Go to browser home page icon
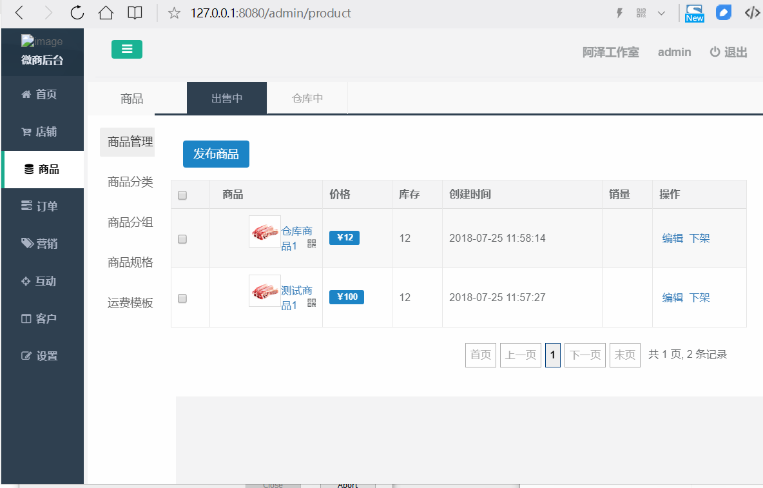 [106, 13]
